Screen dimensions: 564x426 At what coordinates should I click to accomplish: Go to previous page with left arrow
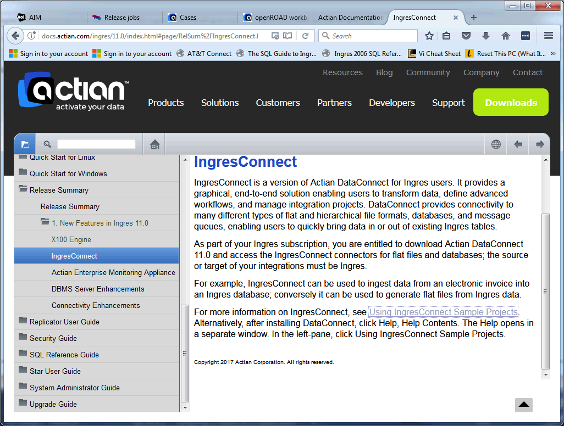coord(518,144)
